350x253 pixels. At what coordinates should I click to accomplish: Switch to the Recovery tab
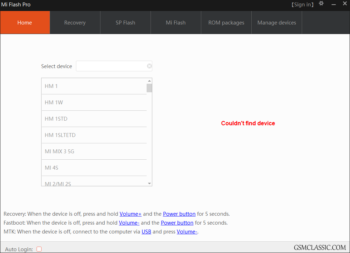(75, 22)
